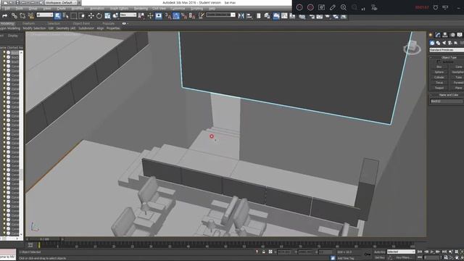Toggle Auto Key animation mode
The image size is (464, 261).
[x=380, y=252]
